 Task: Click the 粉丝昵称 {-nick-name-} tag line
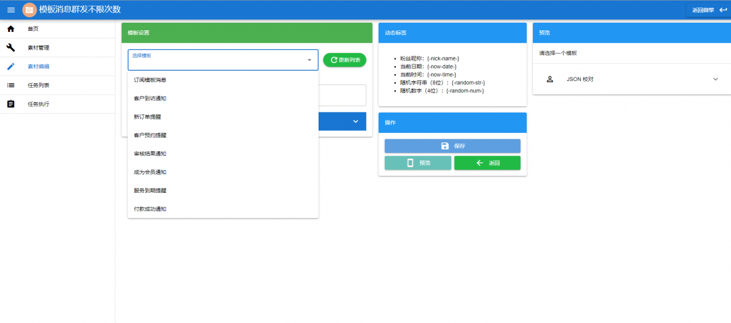(429, 58)
